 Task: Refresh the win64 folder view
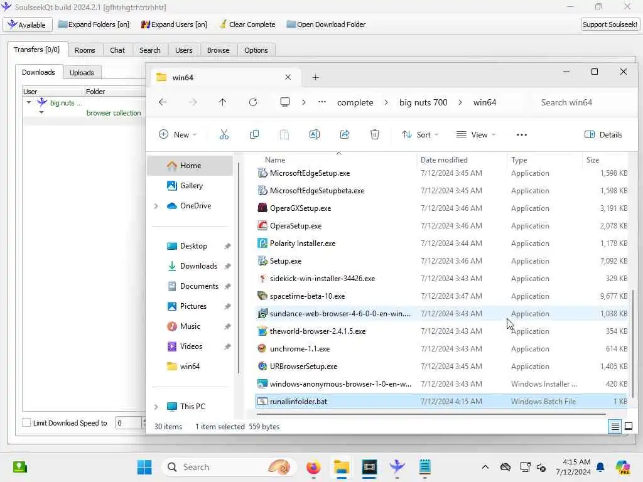(x=253, y=102)
